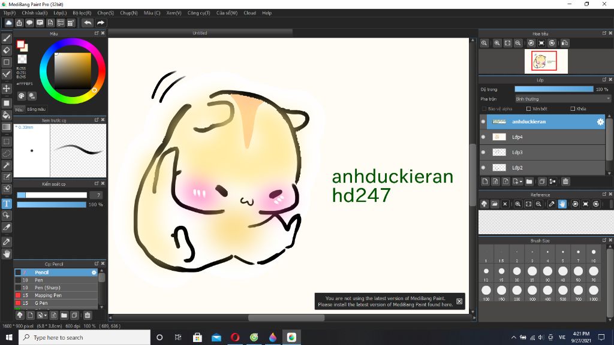This screenshot has width=614, height=345.
Task: Hide the Lớp2 layer
Action: point(483,168)
